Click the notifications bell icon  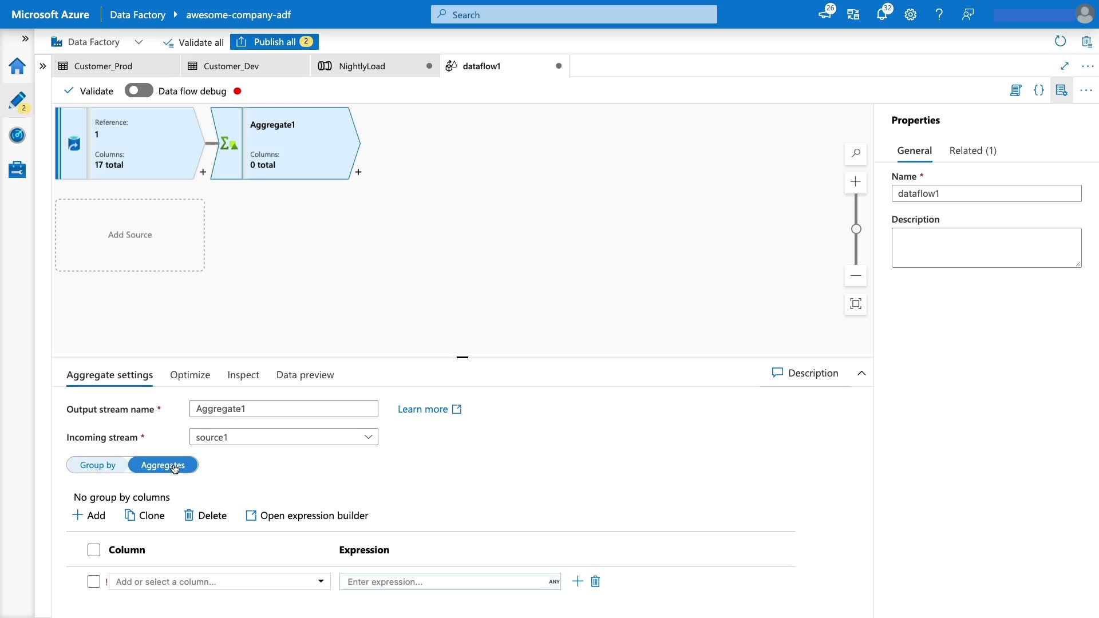tap(881, 15)
